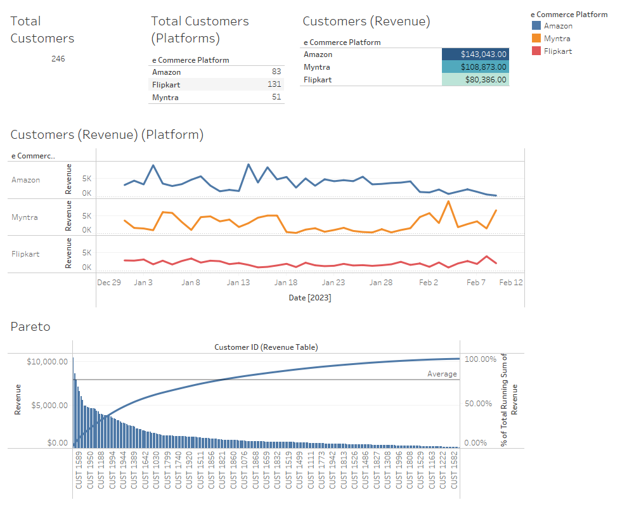Click the Jan 3 date axis label
Image resolution: width=634 pixels, height=507 pixels.
pyautogui.click(x=143, y=283)
